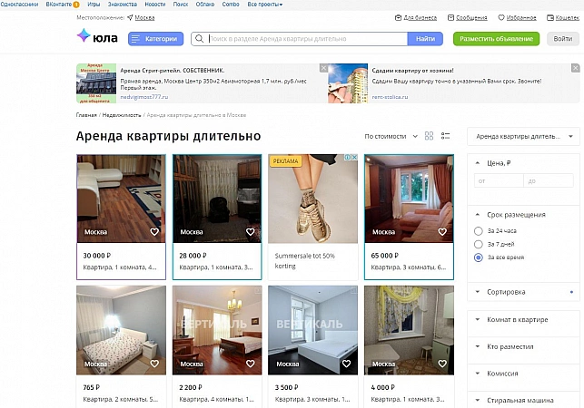Open Избранное heart icon in header
Viewport: 584px width, 408px height.
[x=501, y=17]
